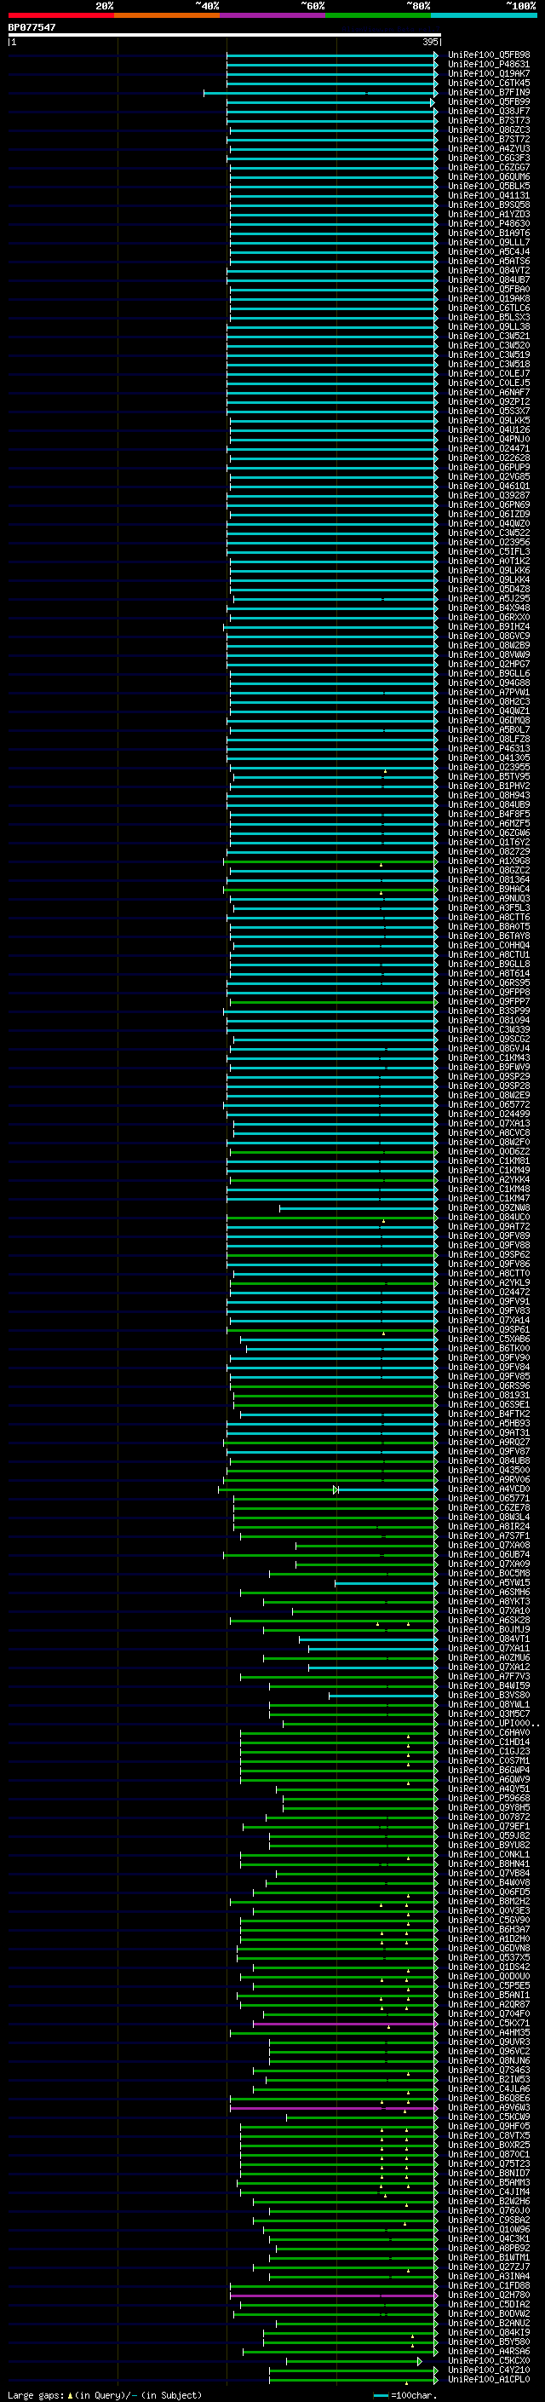Open hit UniRef100_C5KX71

click(x=488, y=2024)
